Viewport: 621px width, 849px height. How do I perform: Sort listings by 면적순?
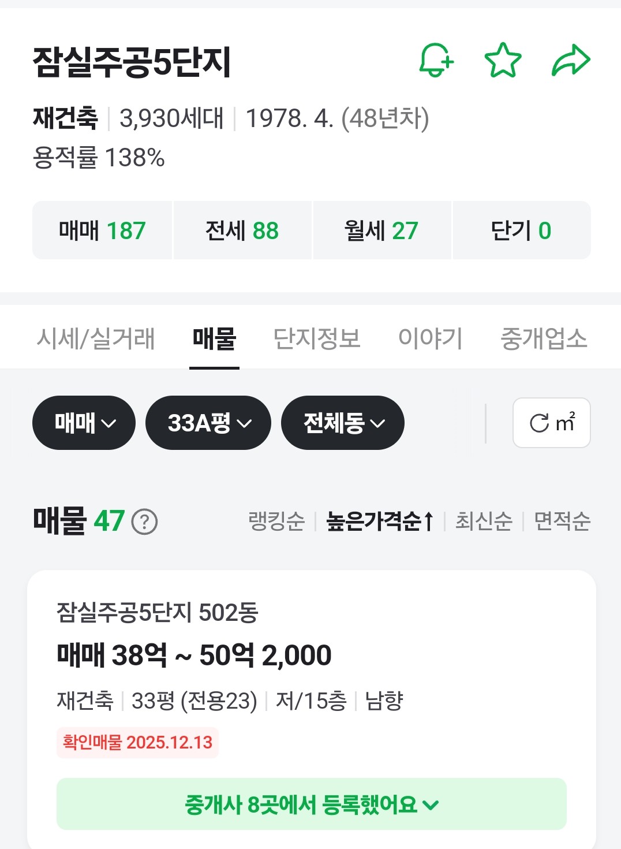562,522
